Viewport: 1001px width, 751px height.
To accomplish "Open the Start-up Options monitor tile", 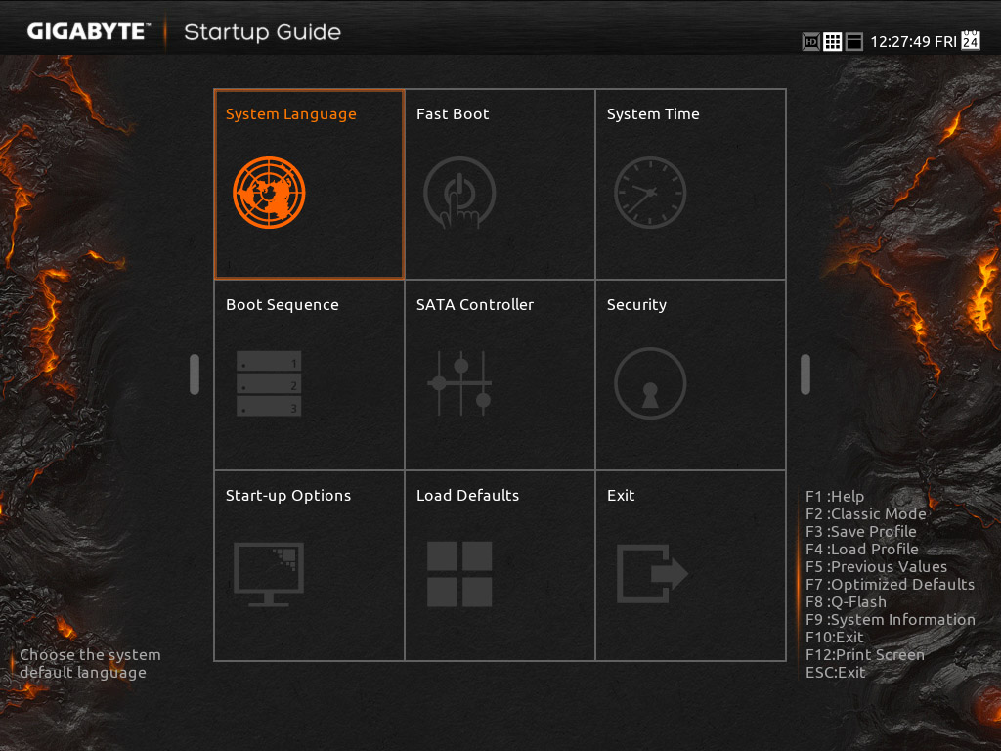I will (309, 566).
